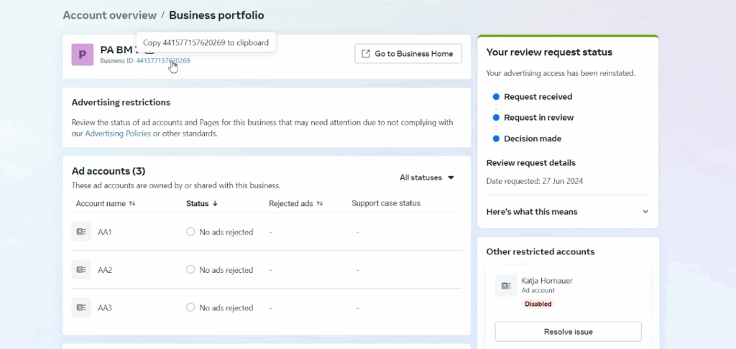Click the Decision made progress step

point(532,139)
